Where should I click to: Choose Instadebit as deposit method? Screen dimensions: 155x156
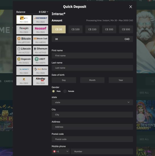pyautogui.click(x=40, y=20)
